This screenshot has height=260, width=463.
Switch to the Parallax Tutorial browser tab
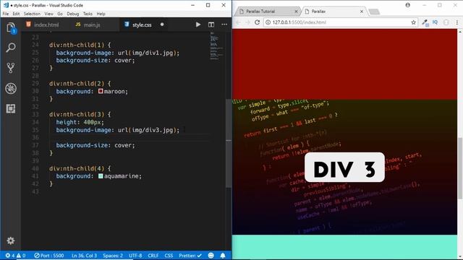[x=260, y=12]
